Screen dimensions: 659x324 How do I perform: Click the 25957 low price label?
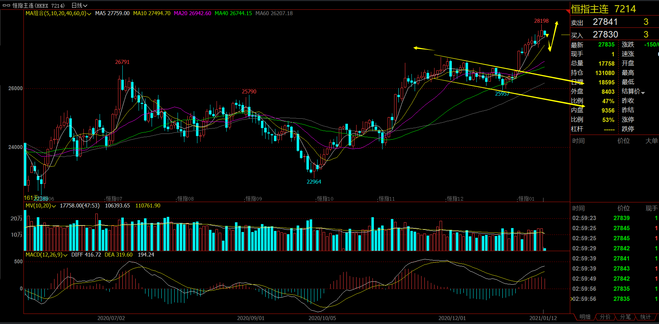[x=502, y=94]
